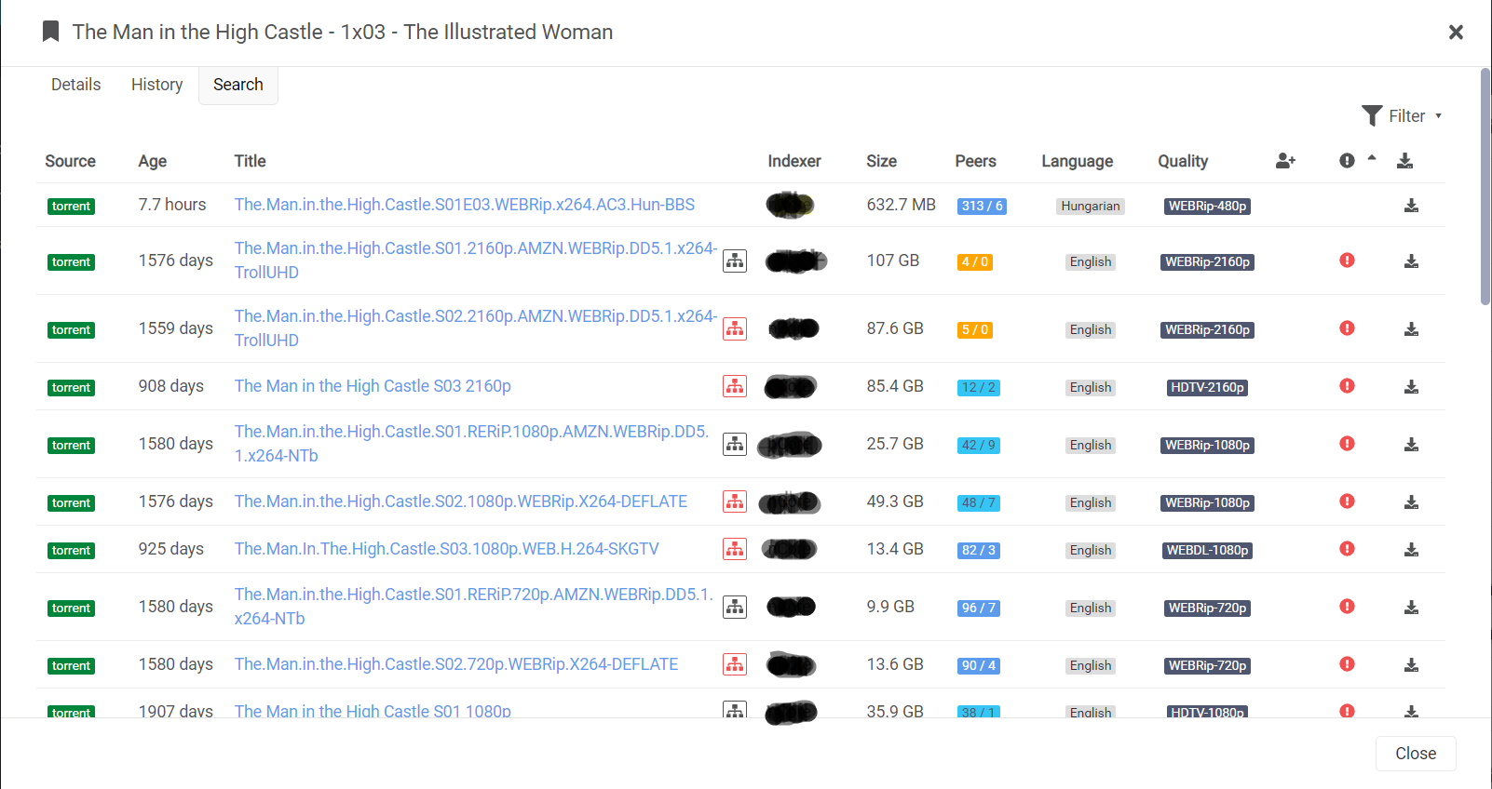
Task: Click season pack icon for S01 720p NTb
Action: [735, 608]
